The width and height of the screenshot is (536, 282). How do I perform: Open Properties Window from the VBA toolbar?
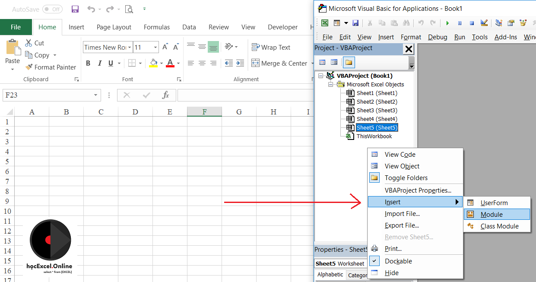pos(511,23)
